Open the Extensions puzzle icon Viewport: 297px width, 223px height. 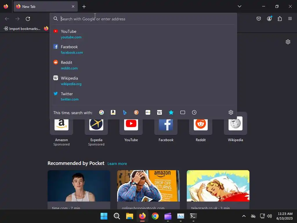280,19
